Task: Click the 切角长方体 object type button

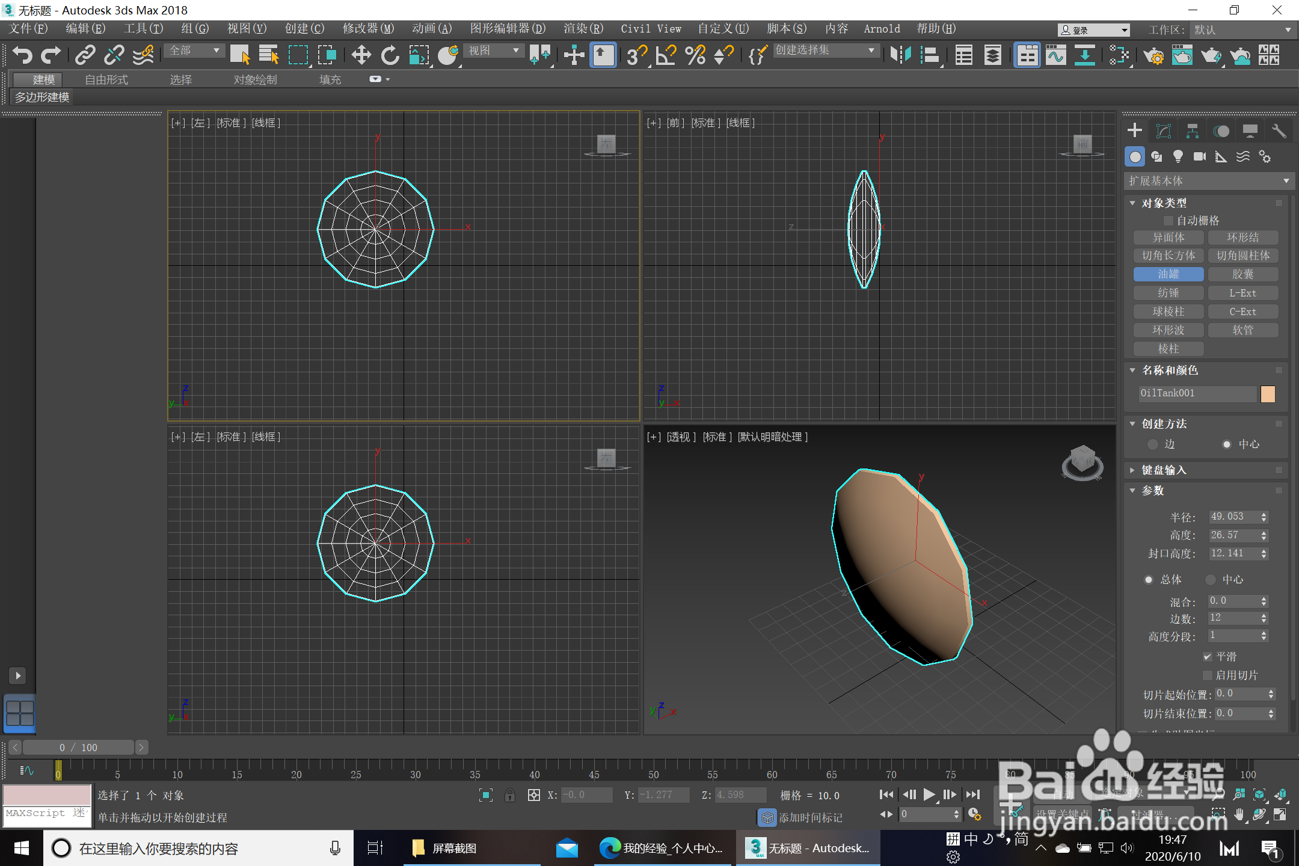Action: tap(1168, 256)
